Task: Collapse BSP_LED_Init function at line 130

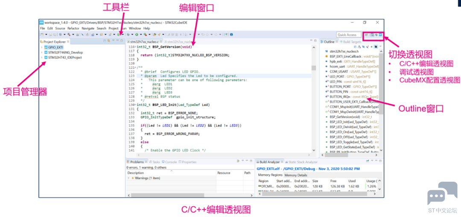Action: point(136,105)
